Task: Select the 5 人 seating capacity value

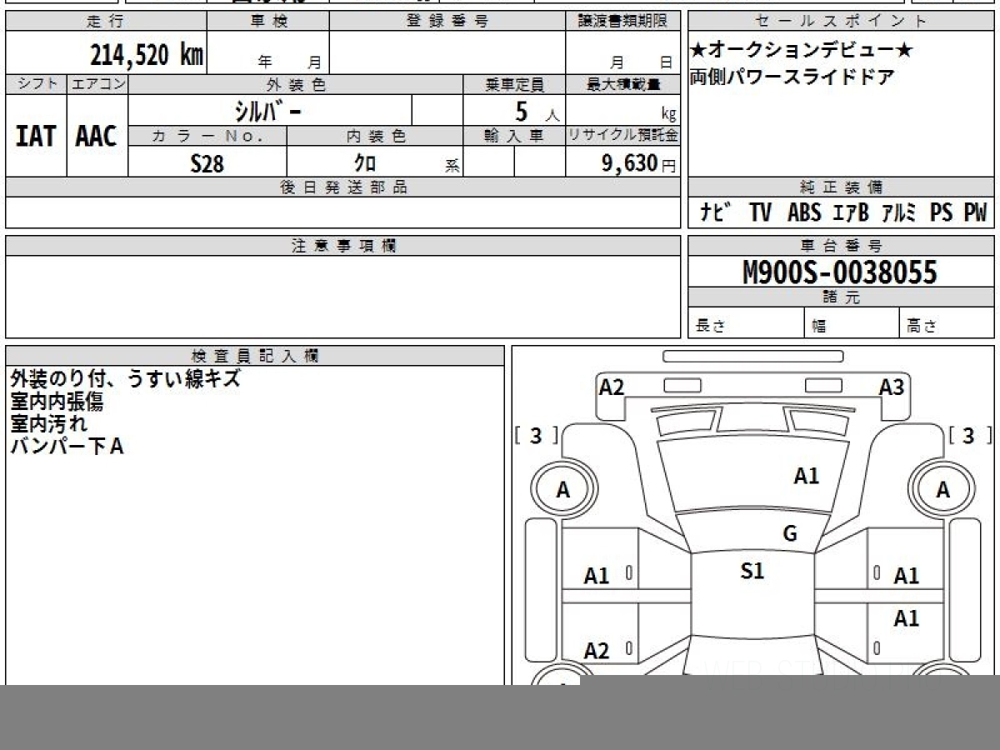Action: tap(537, 112)
